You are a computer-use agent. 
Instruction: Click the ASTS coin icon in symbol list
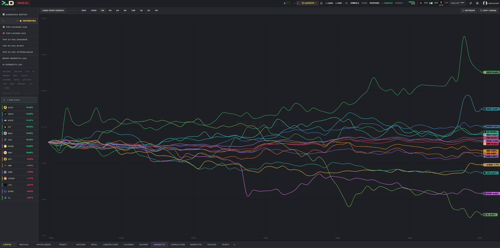tap(5, 107)
